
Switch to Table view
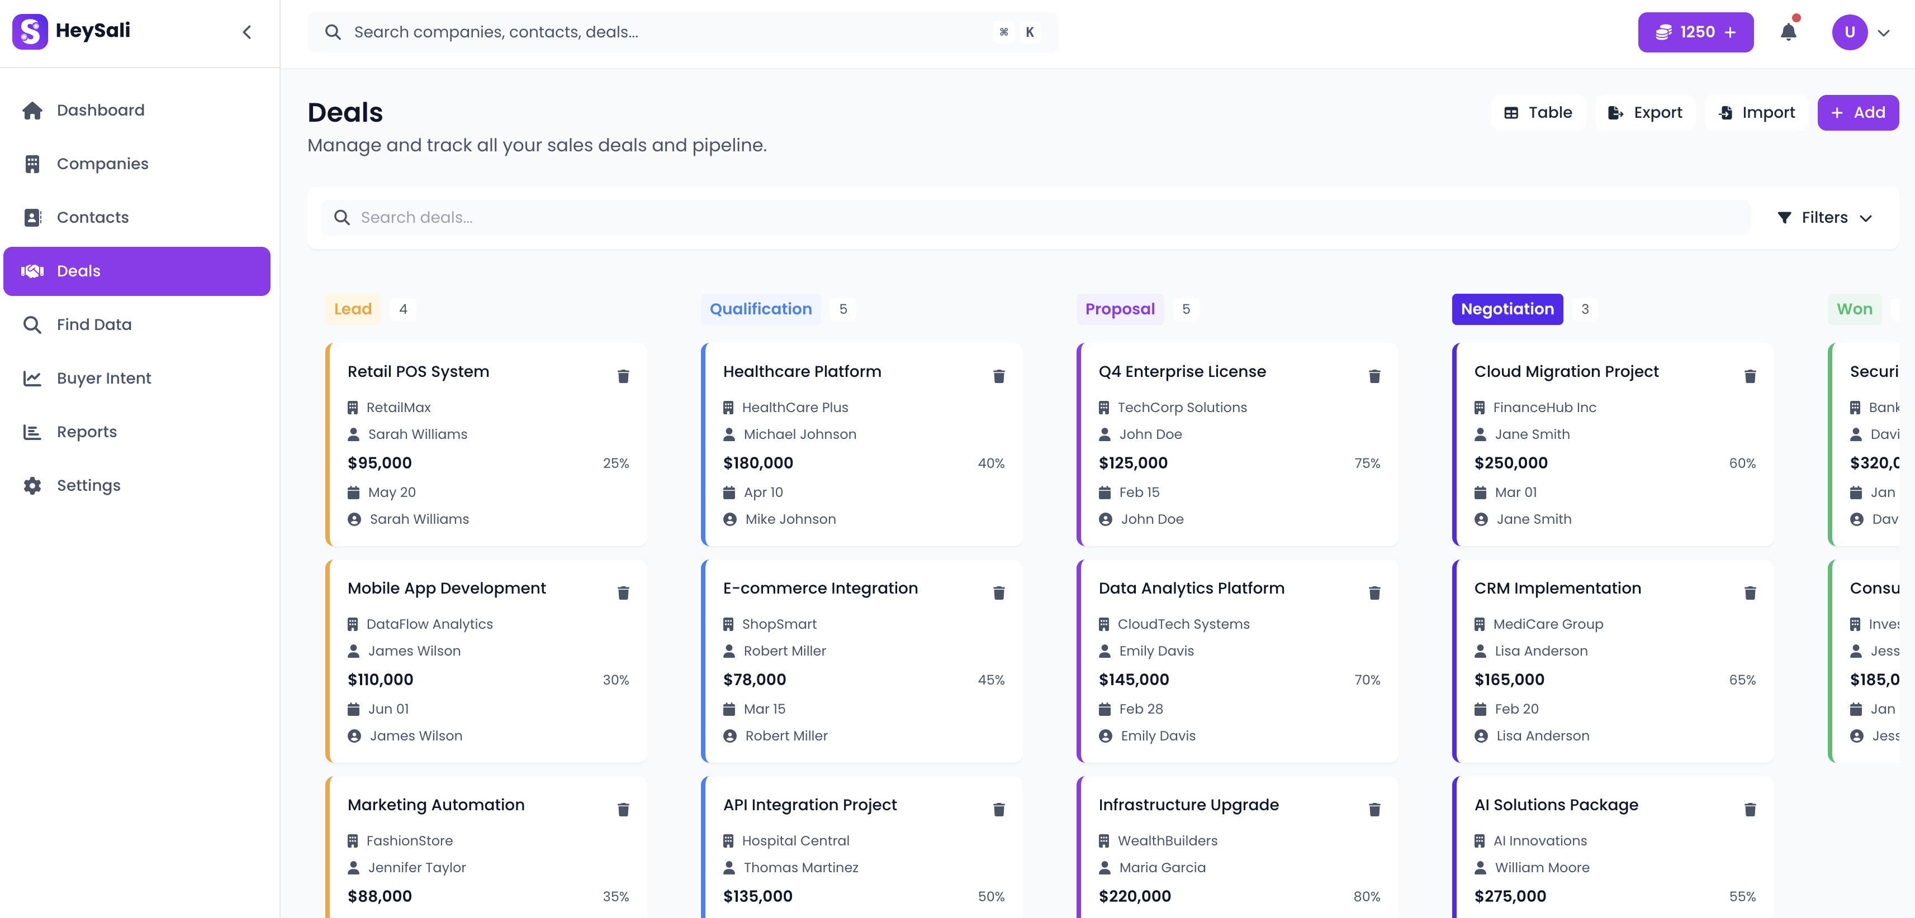tap(1538, 112)
